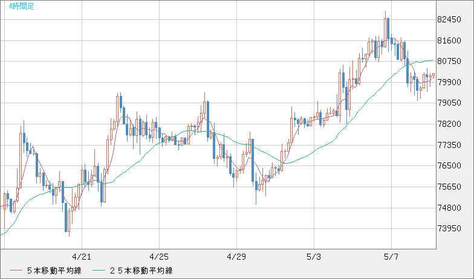
Task: Click the 4/21 date label
Action: (82, 257)
